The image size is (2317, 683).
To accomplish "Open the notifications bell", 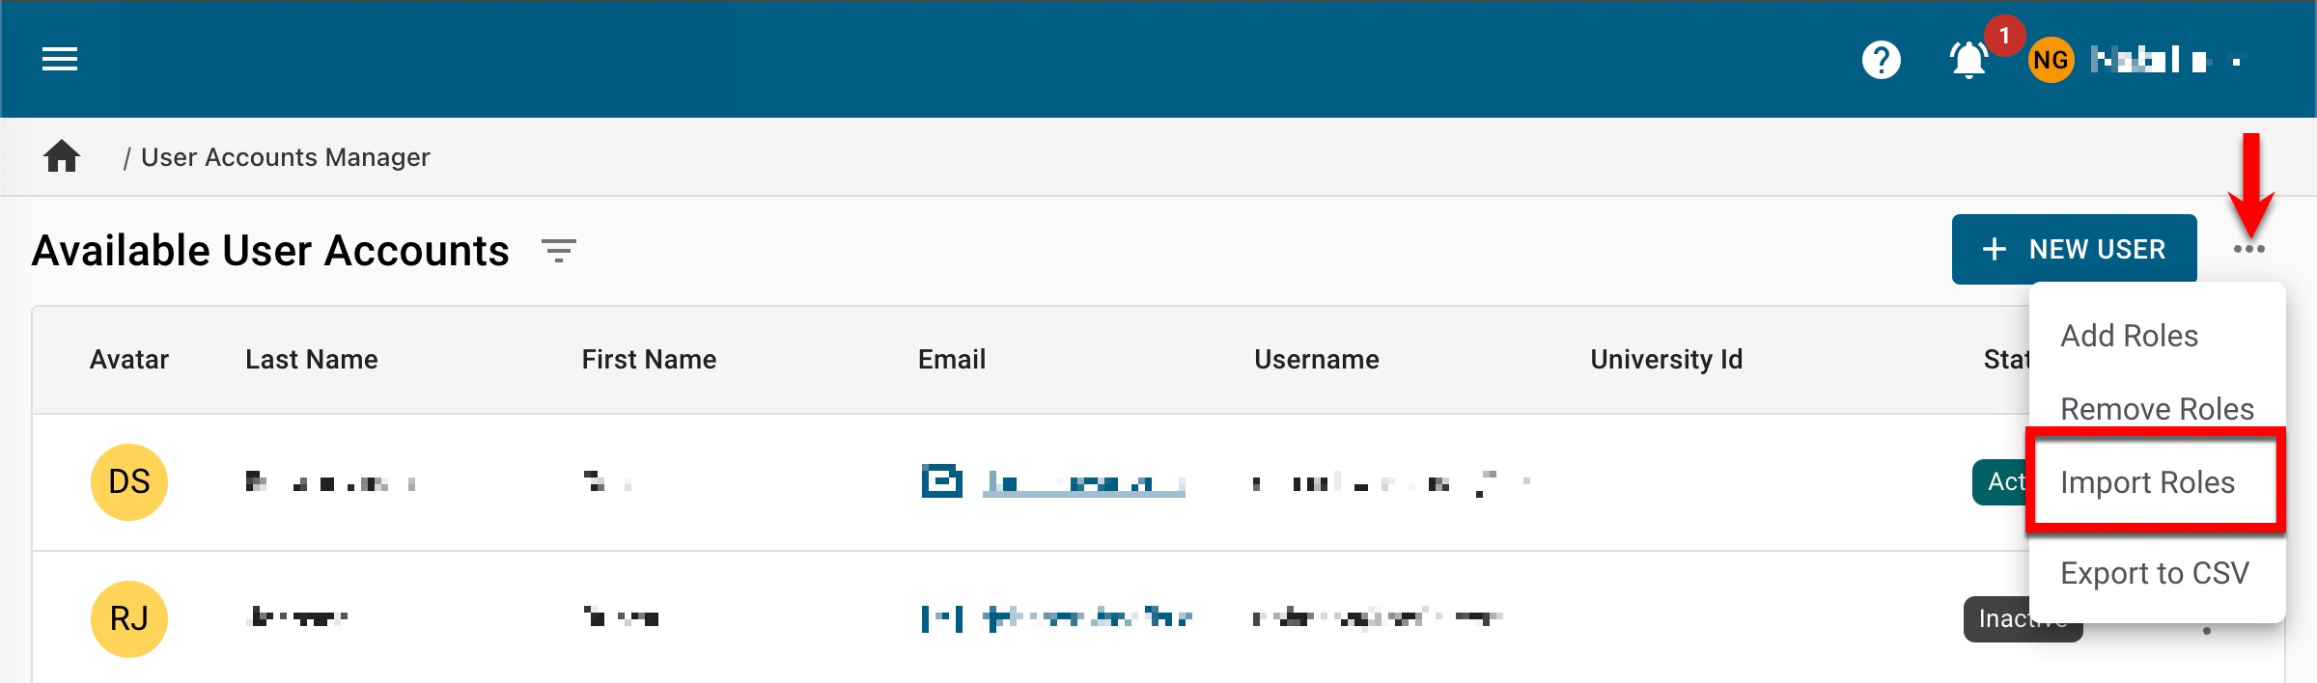I will click(x=1968, y=61).
